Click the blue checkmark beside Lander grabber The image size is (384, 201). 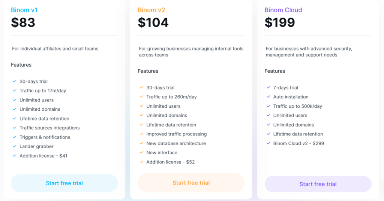pyautogui.click(x=15, y=146)
